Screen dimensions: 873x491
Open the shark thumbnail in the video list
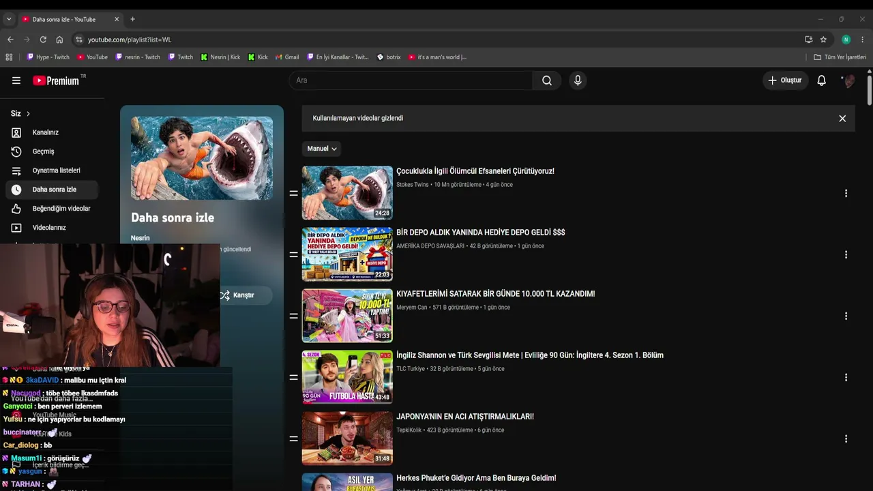pyautogui.click(x=347, y=193)
